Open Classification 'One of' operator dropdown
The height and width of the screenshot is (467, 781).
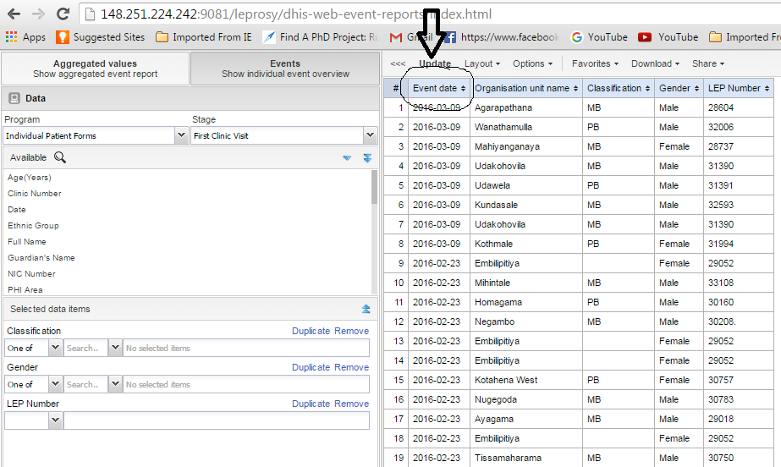pos(56,348)
